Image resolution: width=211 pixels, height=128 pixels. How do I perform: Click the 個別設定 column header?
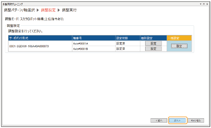pos(153,38)
